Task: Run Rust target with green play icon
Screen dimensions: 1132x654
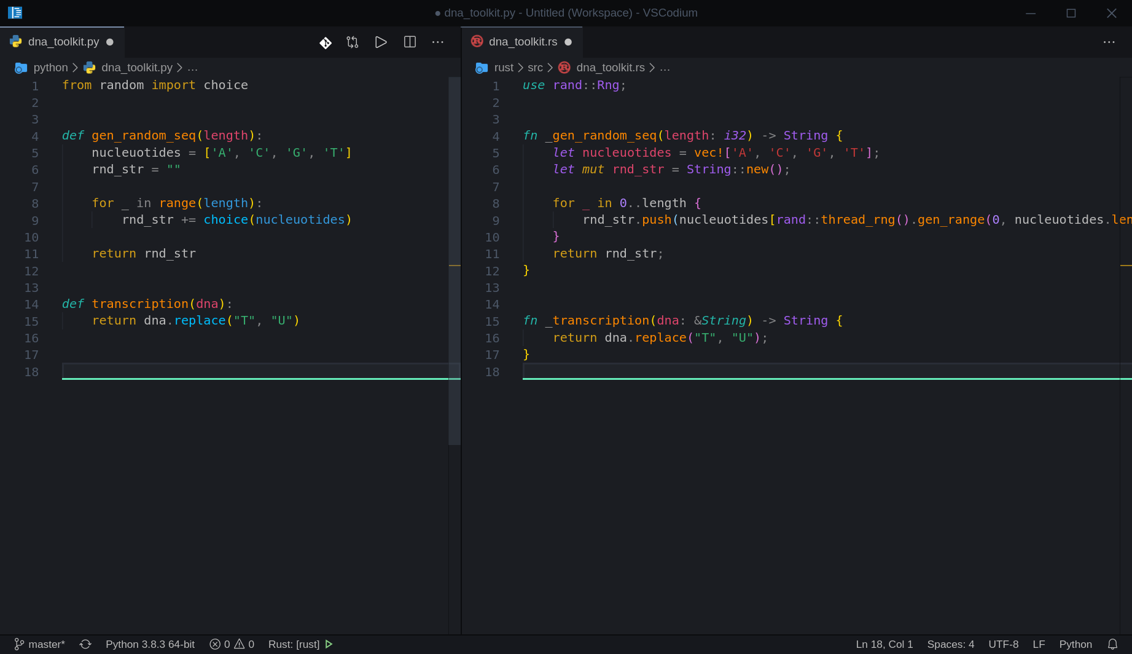Action: (329, 644)
